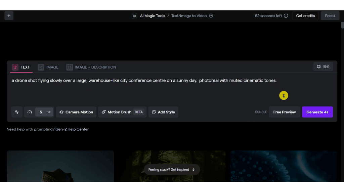The image size is (344, 193).
Task: Toggle the Motion Brush BETA feature
Action: 138,112
